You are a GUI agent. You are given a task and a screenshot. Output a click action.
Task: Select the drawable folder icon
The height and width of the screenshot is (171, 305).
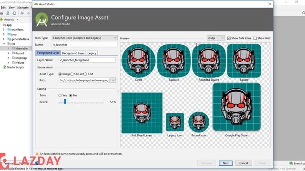[x=14, y=48]
